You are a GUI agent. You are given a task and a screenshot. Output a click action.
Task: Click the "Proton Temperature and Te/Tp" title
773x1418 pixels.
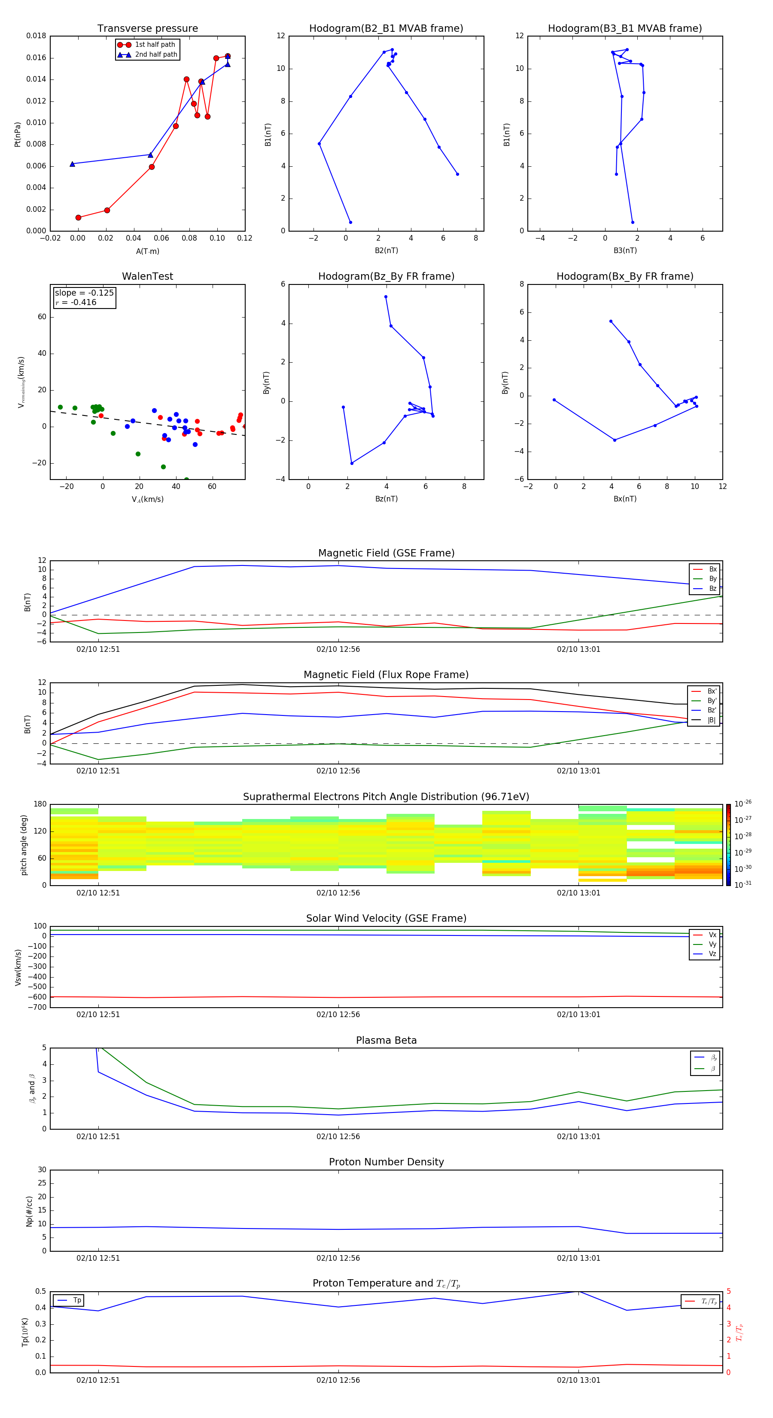click(386, 1284)
